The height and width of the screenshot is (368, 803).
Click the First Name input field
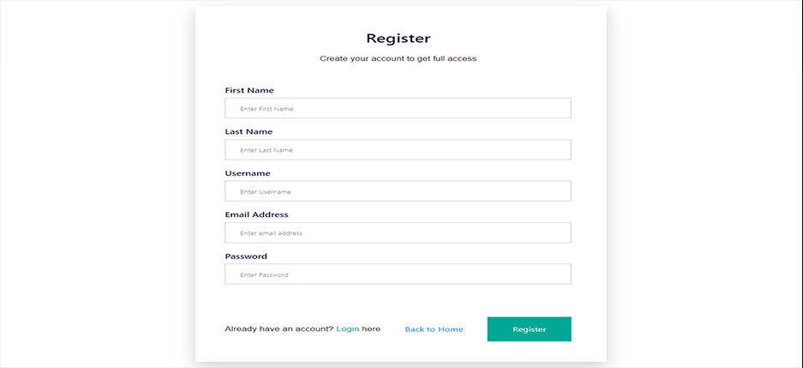click(x=398, y=108)
